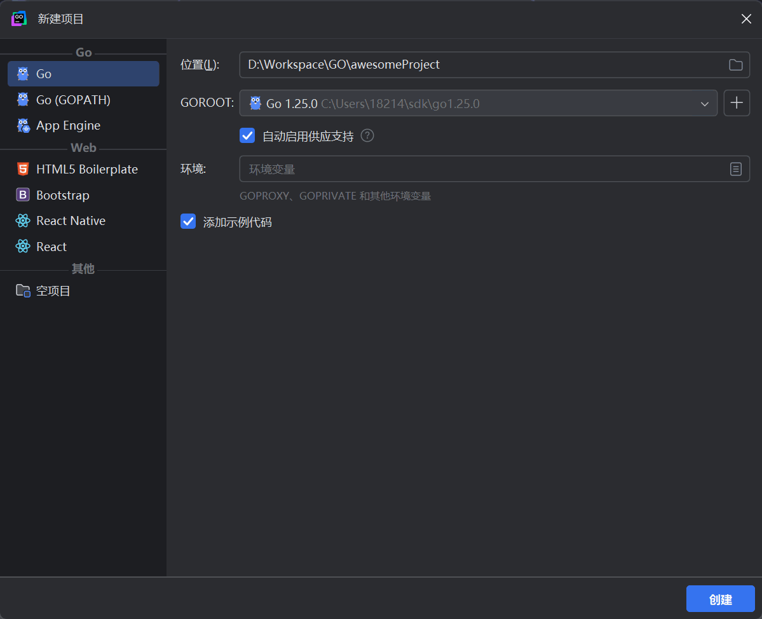Click the React Native atom icon
The image size is (762, 619).
tap(23, 221)
